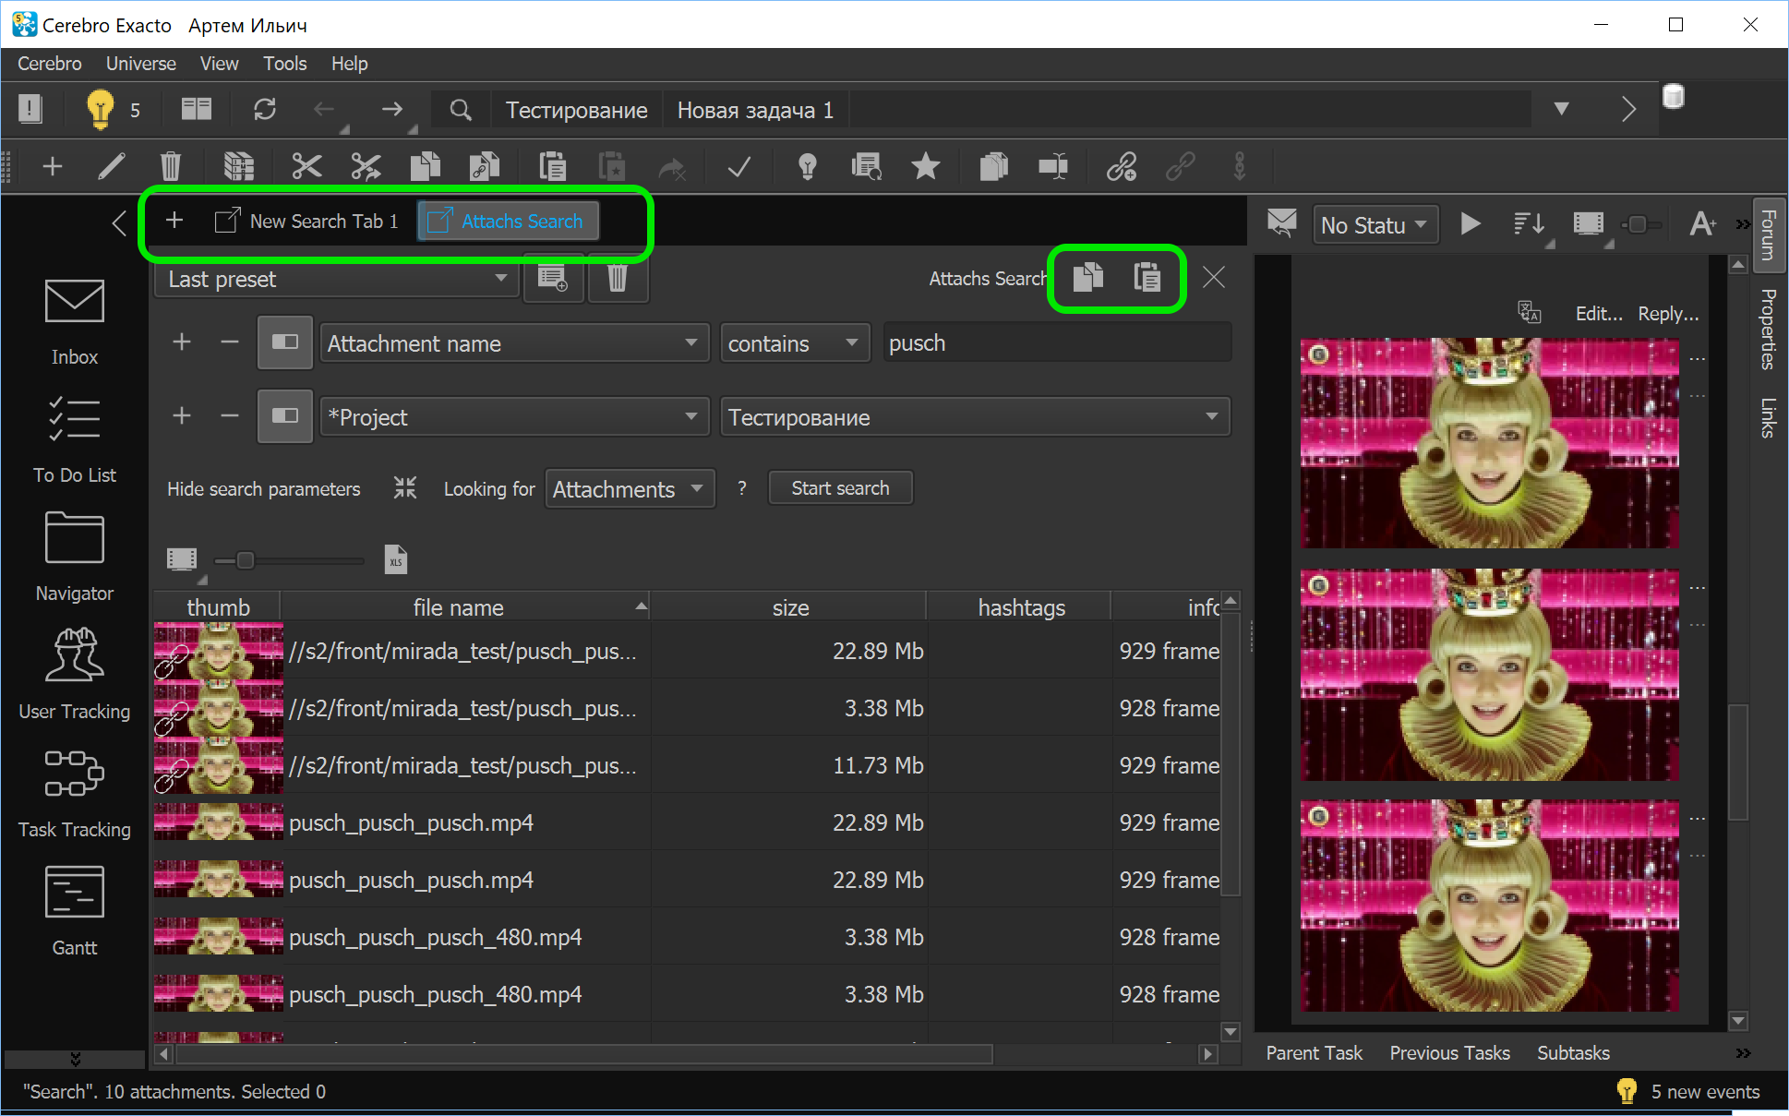Click the sort order icon in forum toolbar
The width and height of the screenshot is (1789, 1116).
1529,223
